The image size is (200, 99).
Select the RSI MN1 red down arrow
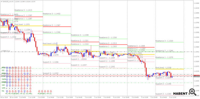point(30,71)
